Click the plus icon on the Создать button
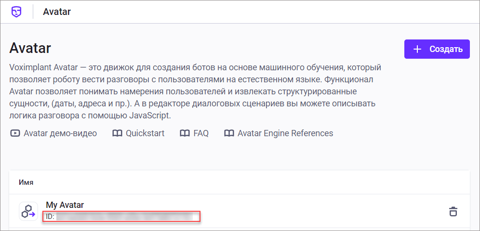This screenshot has width=480, height=231. [417, 49]
